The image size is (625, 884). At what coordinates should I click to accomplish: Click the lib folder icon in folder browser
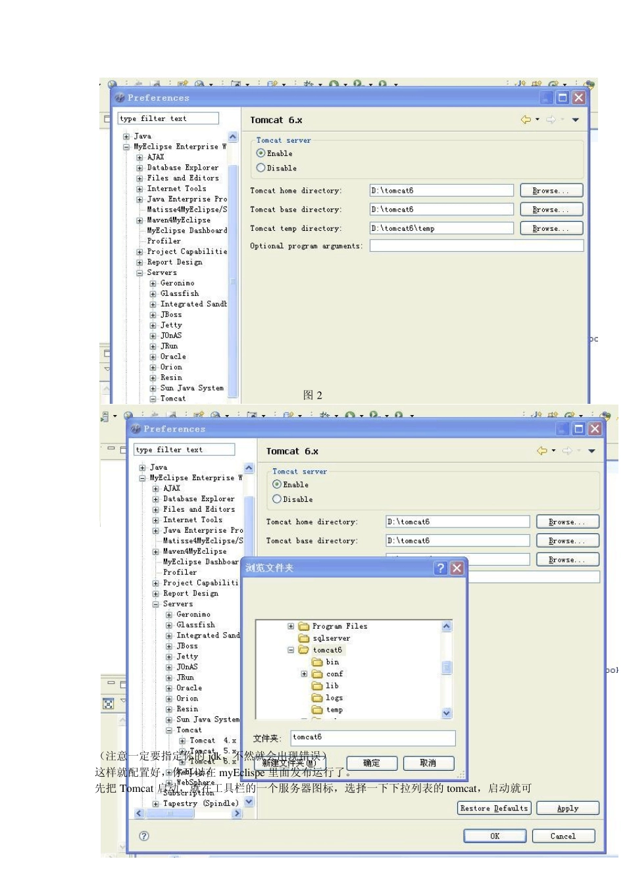pyautogui.click(x=317, y=685)
